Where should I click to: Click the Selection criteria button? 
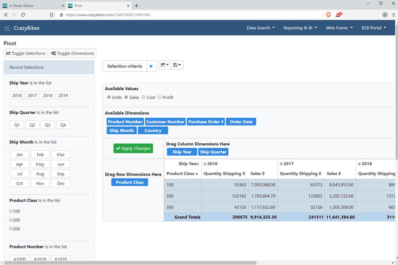point(125,66)
